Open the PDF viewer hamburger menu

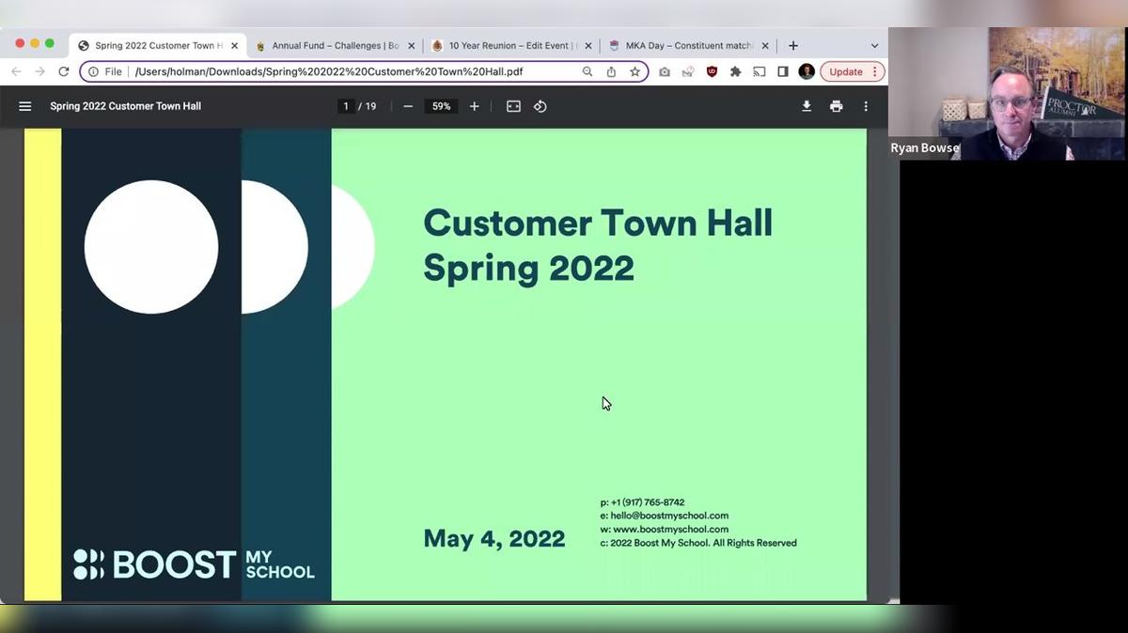(25, 105)
